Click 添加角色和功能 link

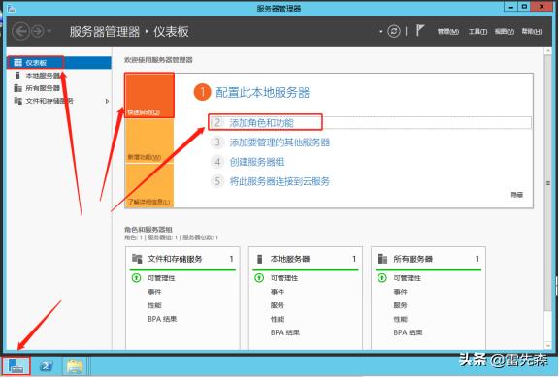(x=261, y=123)
